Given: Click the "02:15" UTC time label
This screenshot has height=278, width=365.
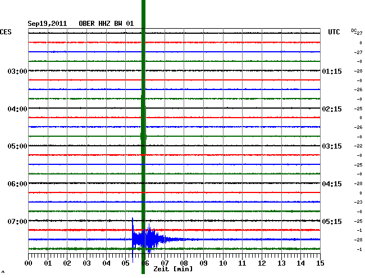Looking at the screenshot, I should tap(332, 109).
